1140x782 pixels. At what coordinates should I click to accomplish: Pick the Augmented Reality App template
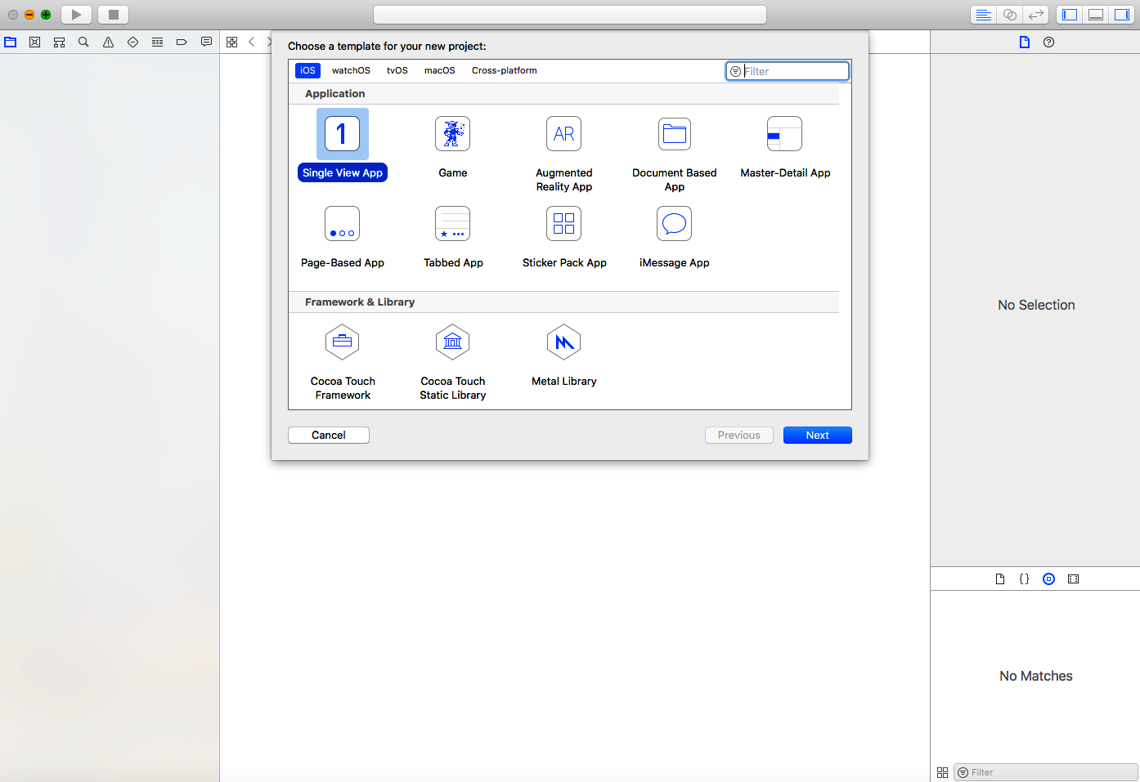[564, 153]
